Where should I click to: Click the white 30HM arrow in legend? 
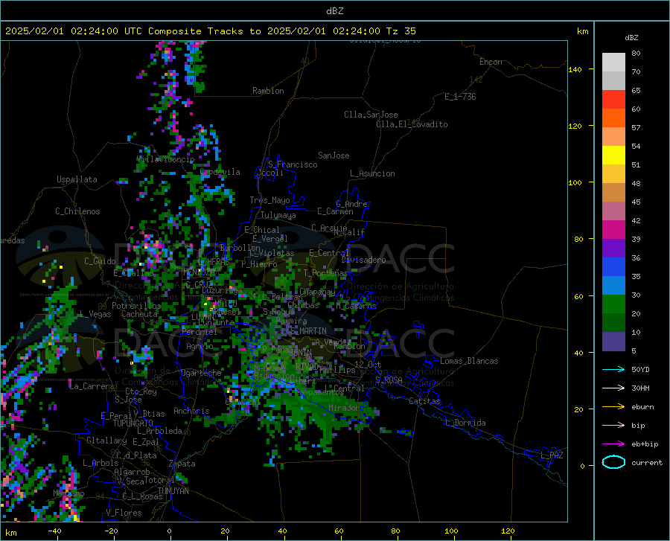[x=613, y=388]
